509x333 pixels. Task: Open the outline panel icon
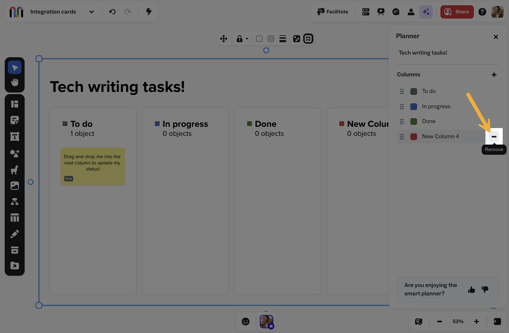tap(366, 12)
